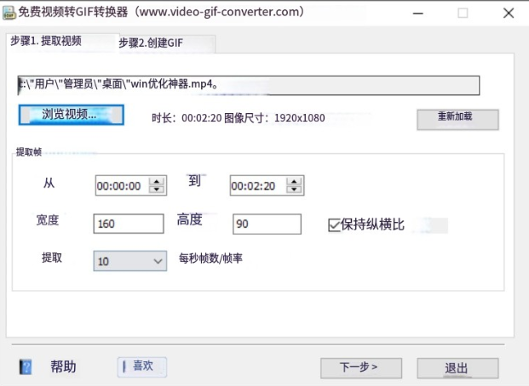Viewport: 529px width, 386px height.
Task: Decrease the 到 end time with down arrow
Action: tap(296, 190)
